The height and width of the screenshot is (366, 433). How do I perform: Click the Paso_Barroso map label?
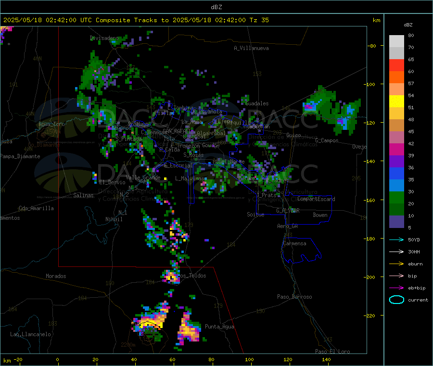click(x=294, y=297)
